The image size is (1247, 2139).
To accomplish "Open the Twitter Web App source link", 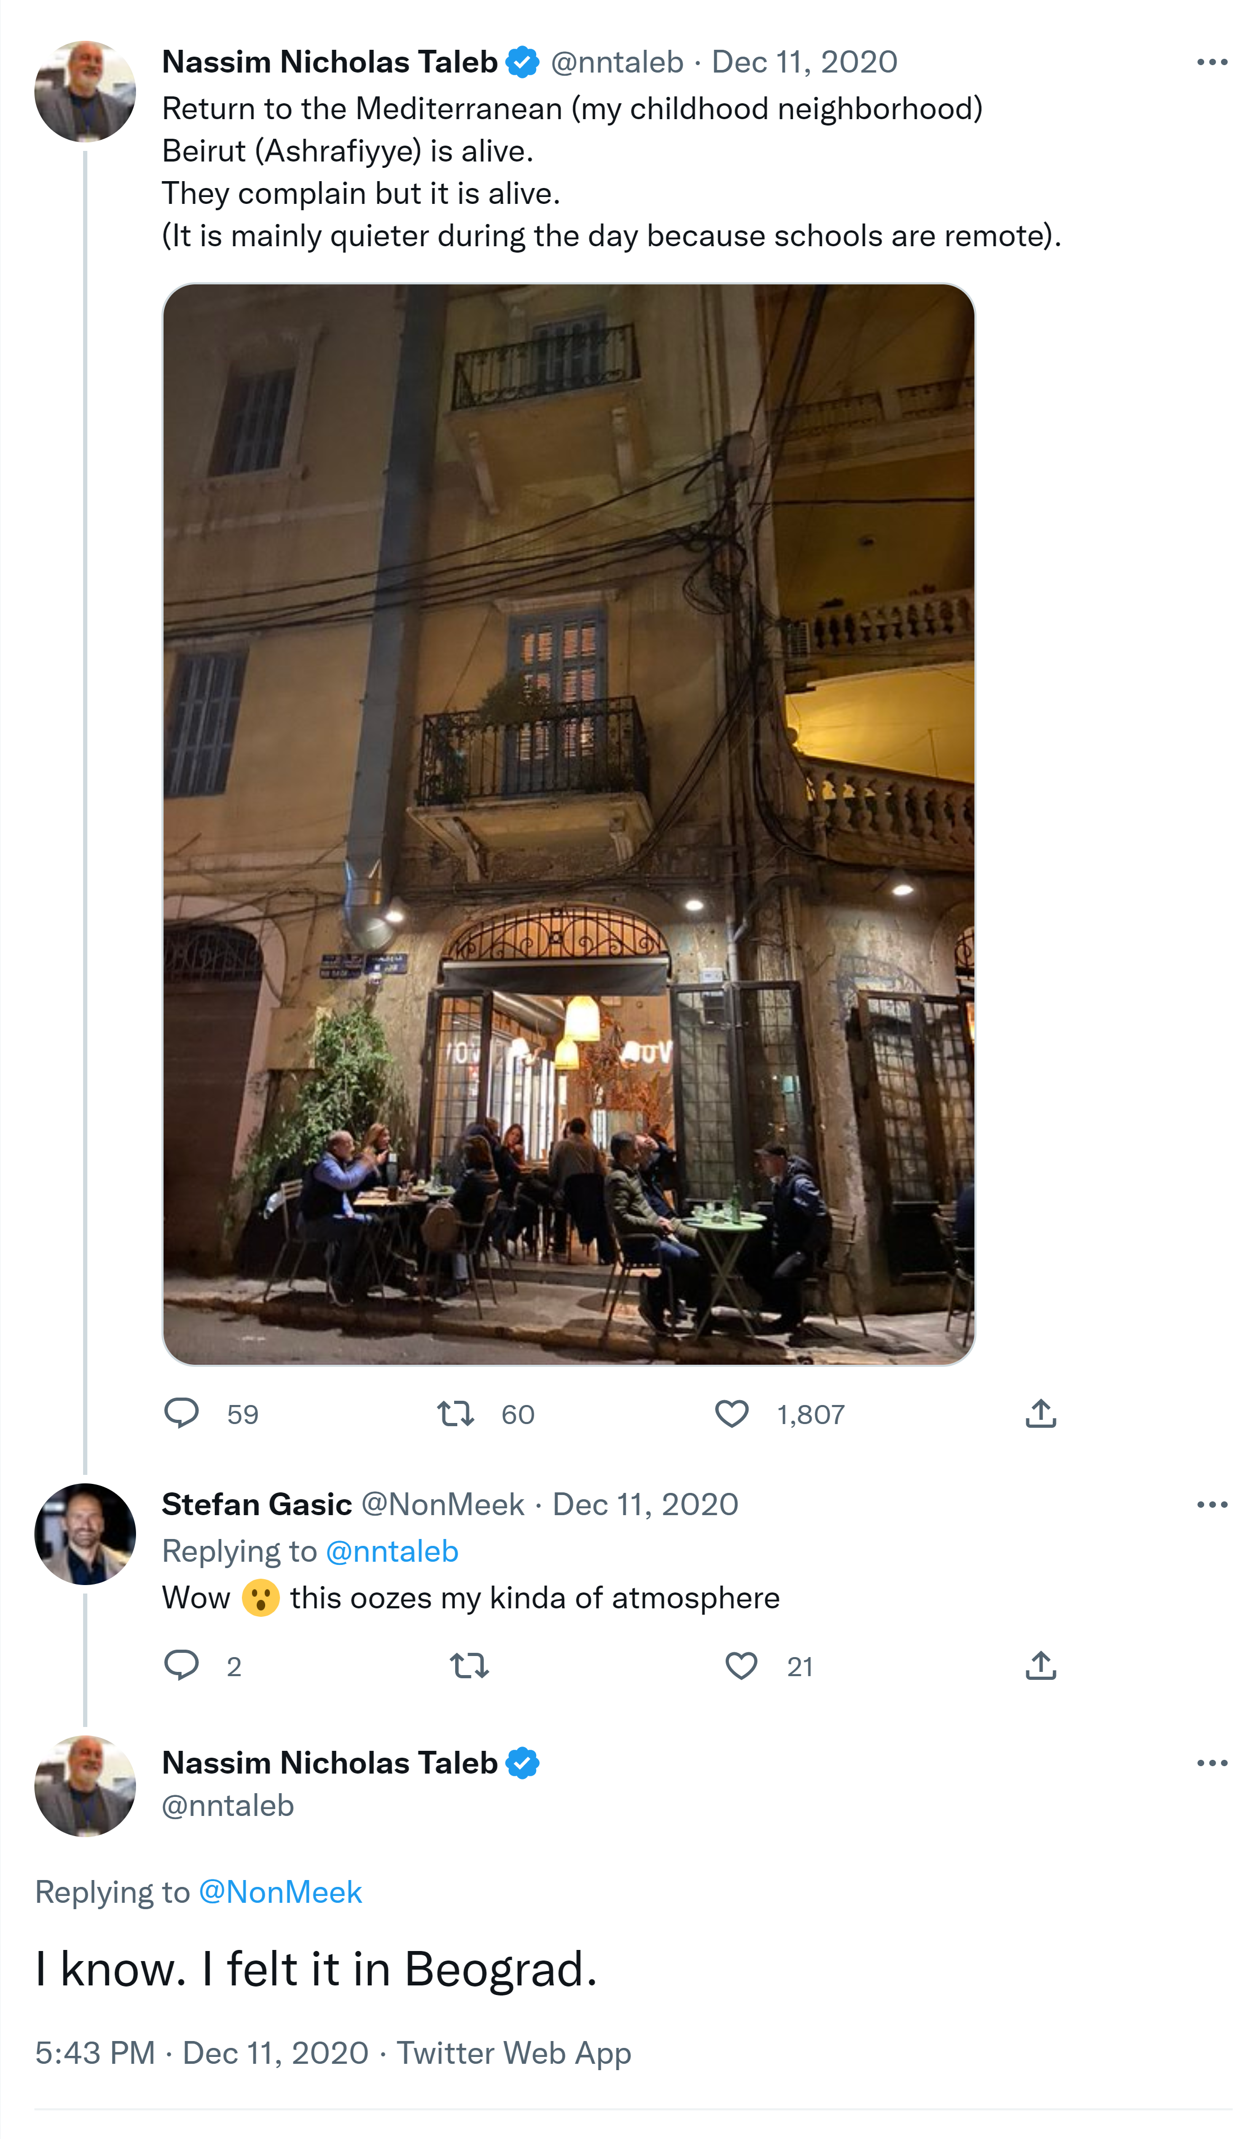I will click(x=514, y=2053).
